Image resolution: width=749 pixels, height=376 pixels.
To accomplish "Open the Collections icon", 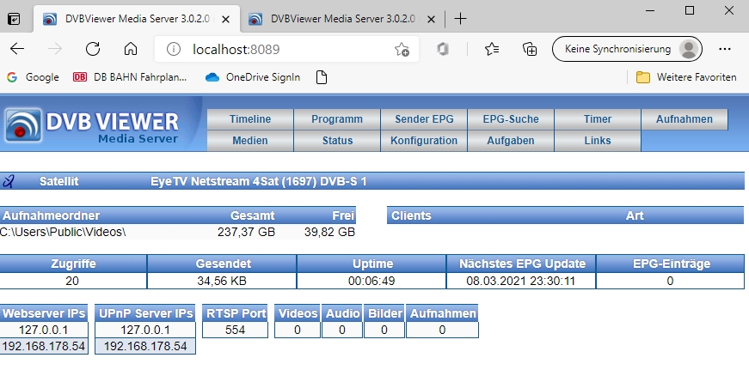I will [531, 49].
